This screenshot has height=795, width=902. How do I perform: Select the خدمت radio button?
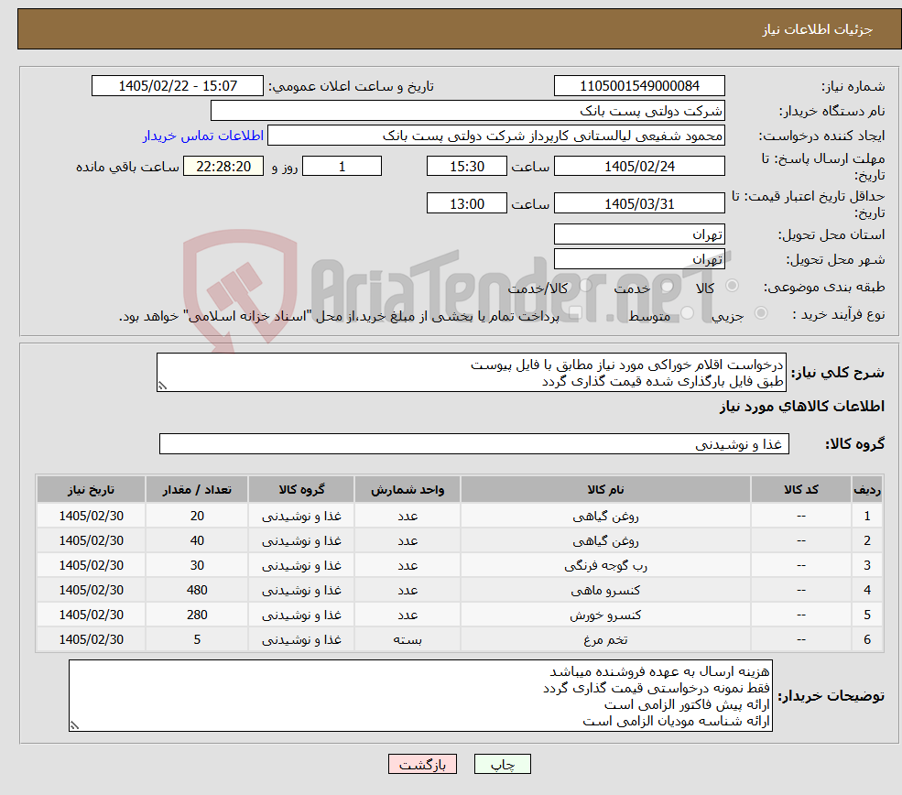coord(668,286)
